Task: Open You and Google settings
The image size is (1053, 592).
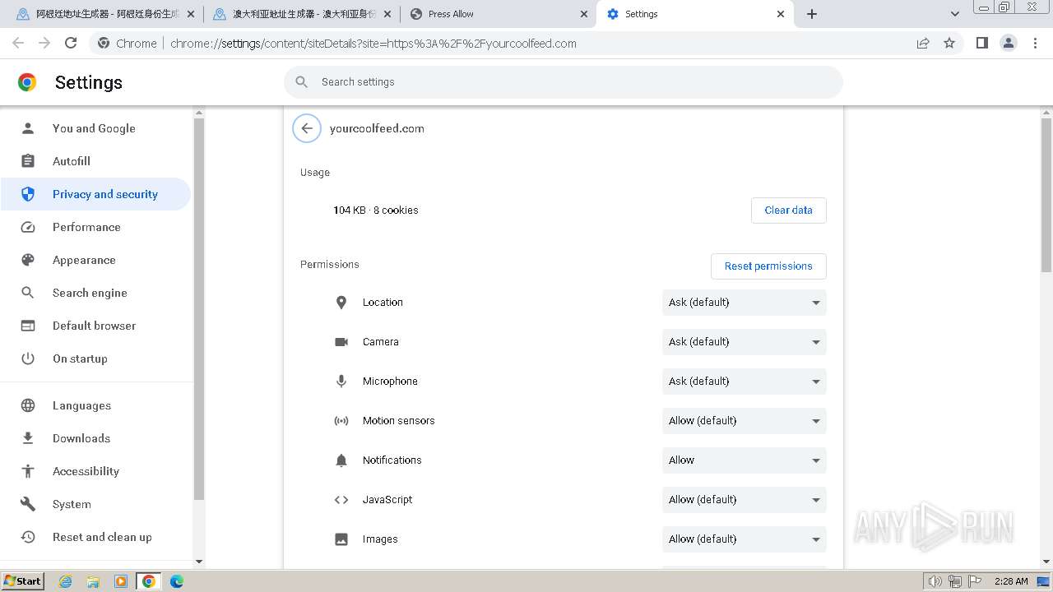Action: pyautogui.click(x=95, y=128)
